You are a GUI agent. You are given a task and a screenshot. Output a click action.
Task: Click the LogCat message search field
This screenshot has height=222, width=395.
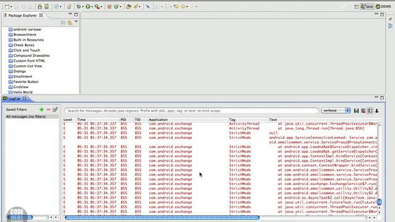tap(191, 111)
